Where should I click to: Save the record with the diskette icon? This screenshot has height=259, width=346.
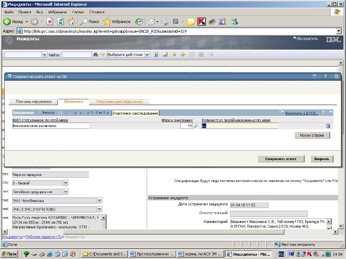pos(165,54)
